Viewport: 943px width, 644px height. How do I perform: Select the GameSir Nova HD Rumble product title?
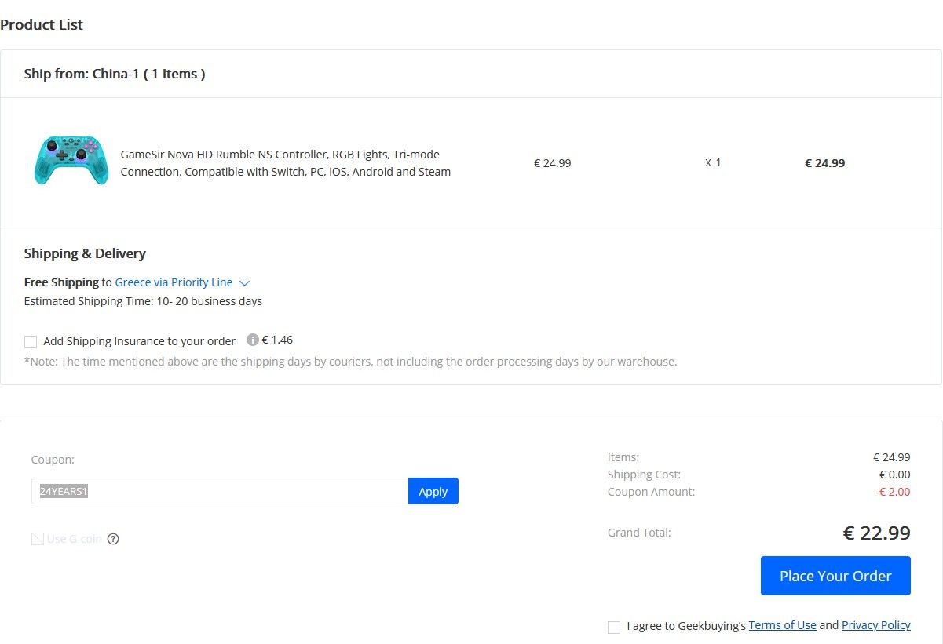[286, 163]
